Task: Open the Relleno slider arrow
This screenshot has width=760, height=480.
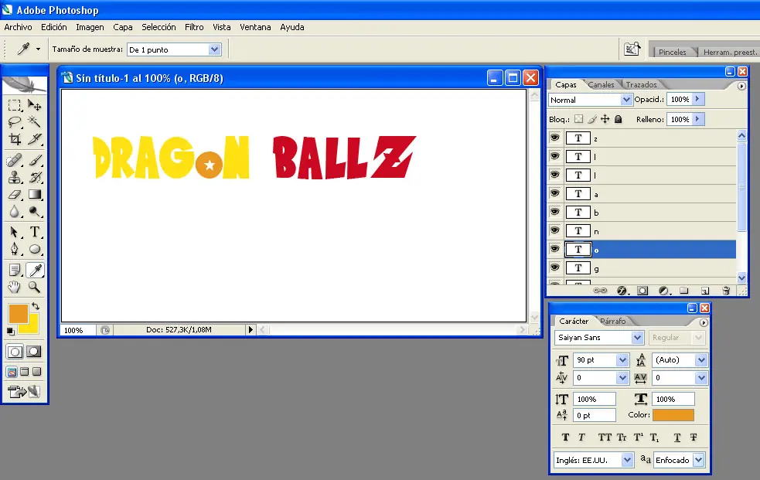Action: (x=697, y=119)
